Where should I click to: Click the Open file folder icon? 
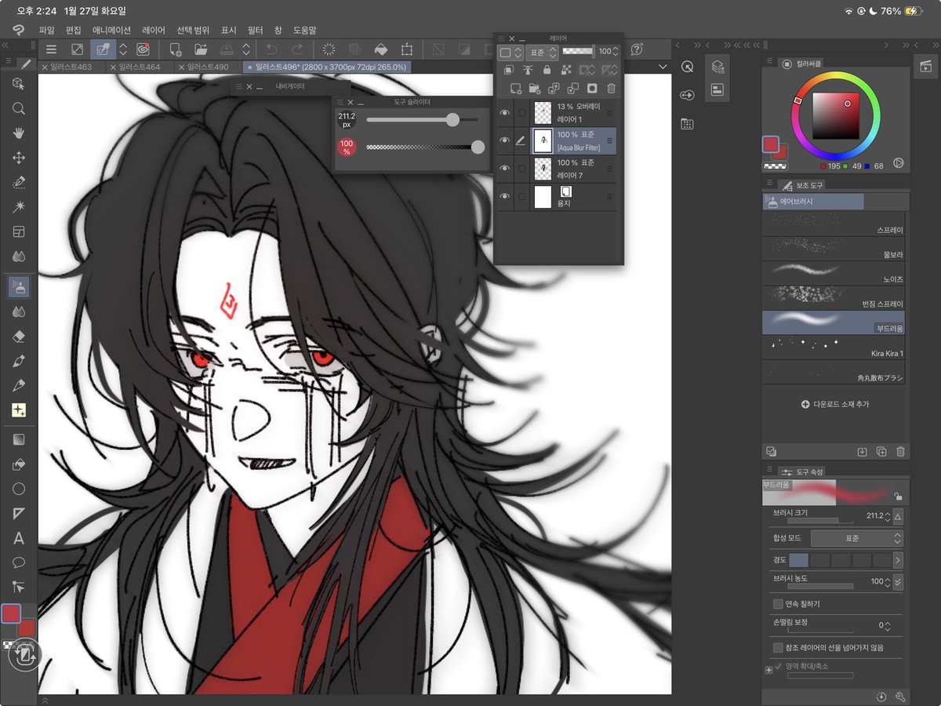201,49
